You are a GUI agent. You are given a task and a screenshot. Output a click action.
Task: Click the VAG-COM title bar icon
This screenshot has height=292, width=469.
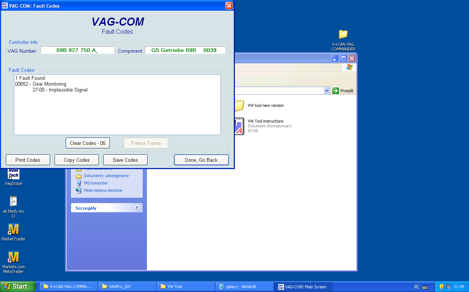5,6
